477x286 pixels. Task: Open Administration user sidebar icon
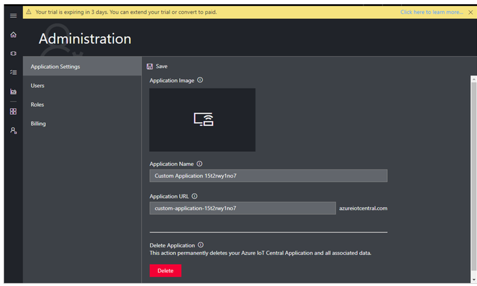[x=13, y=130]
